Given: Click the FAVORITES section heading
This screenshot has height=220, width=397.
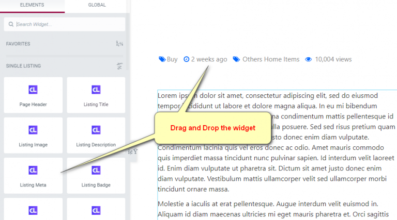Looking at the screenshot, I should coord(18,44).
